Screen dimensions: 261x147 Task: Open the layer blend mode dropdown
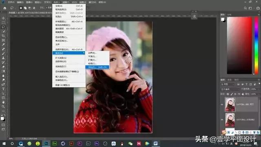click(230, 89)
